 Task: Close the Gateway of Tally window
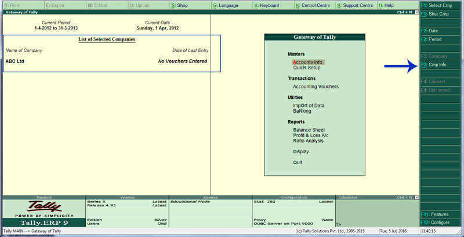pyautogui.click(x=416, y=12)
